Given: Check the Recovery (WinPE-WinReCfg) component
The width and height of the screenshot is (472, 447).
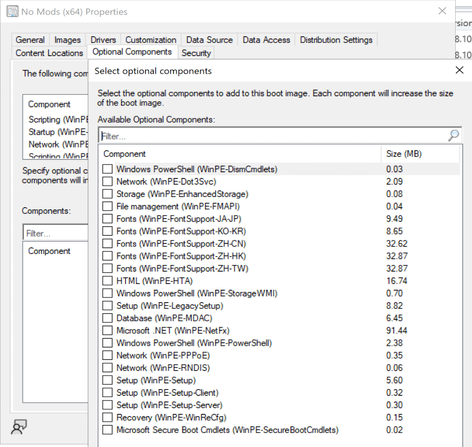Looking at the screenshot, I should [x=107, y=417].
